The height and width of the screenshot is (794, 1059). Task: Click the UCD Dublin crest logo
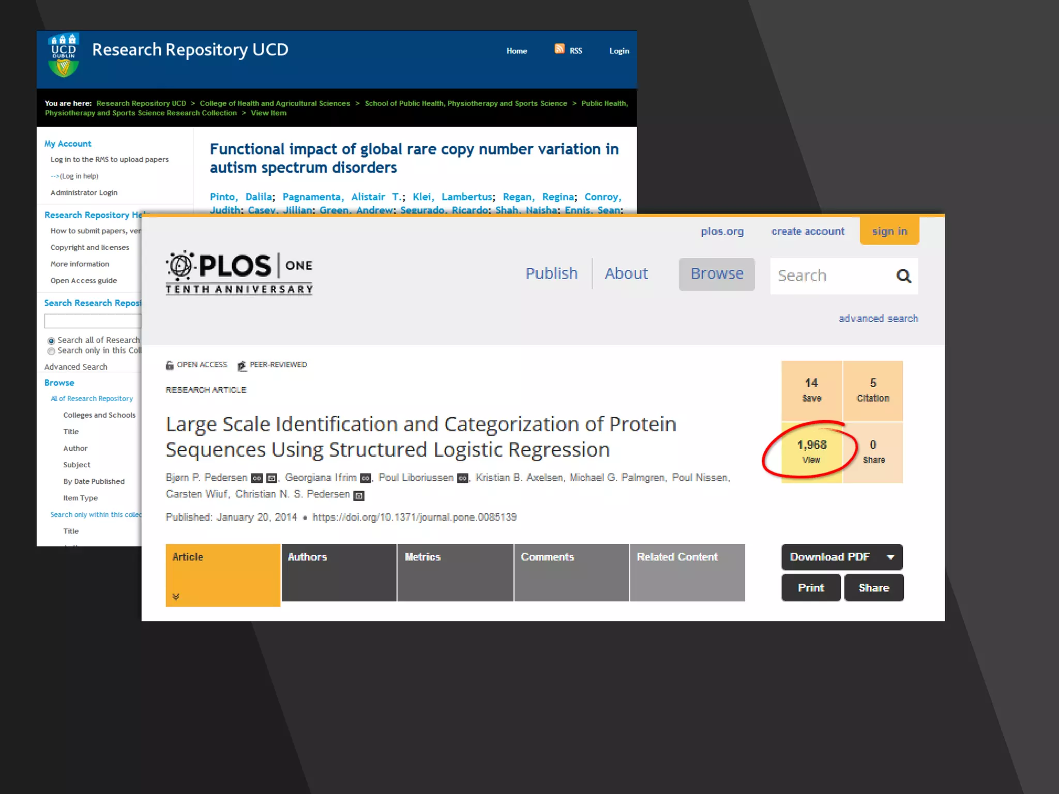click(64, 55)
